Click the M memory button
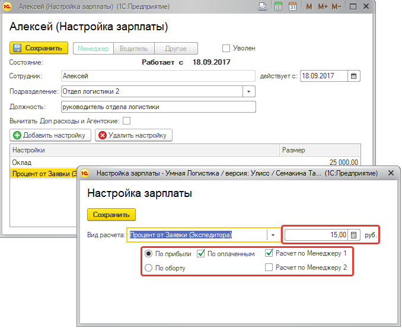This screenshot has width=402, height=328. coord(309,7)
